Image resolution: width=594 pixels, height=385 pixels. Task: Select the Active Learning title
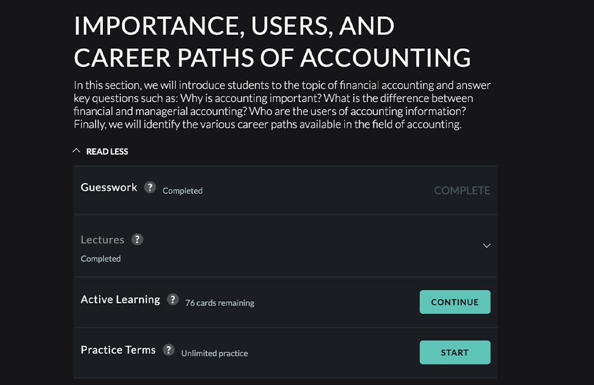coord(120,300)
